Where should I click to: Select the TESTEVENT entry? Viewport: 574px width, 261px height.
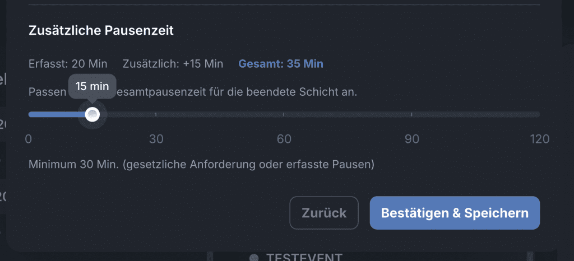click(x=303, y=258)
